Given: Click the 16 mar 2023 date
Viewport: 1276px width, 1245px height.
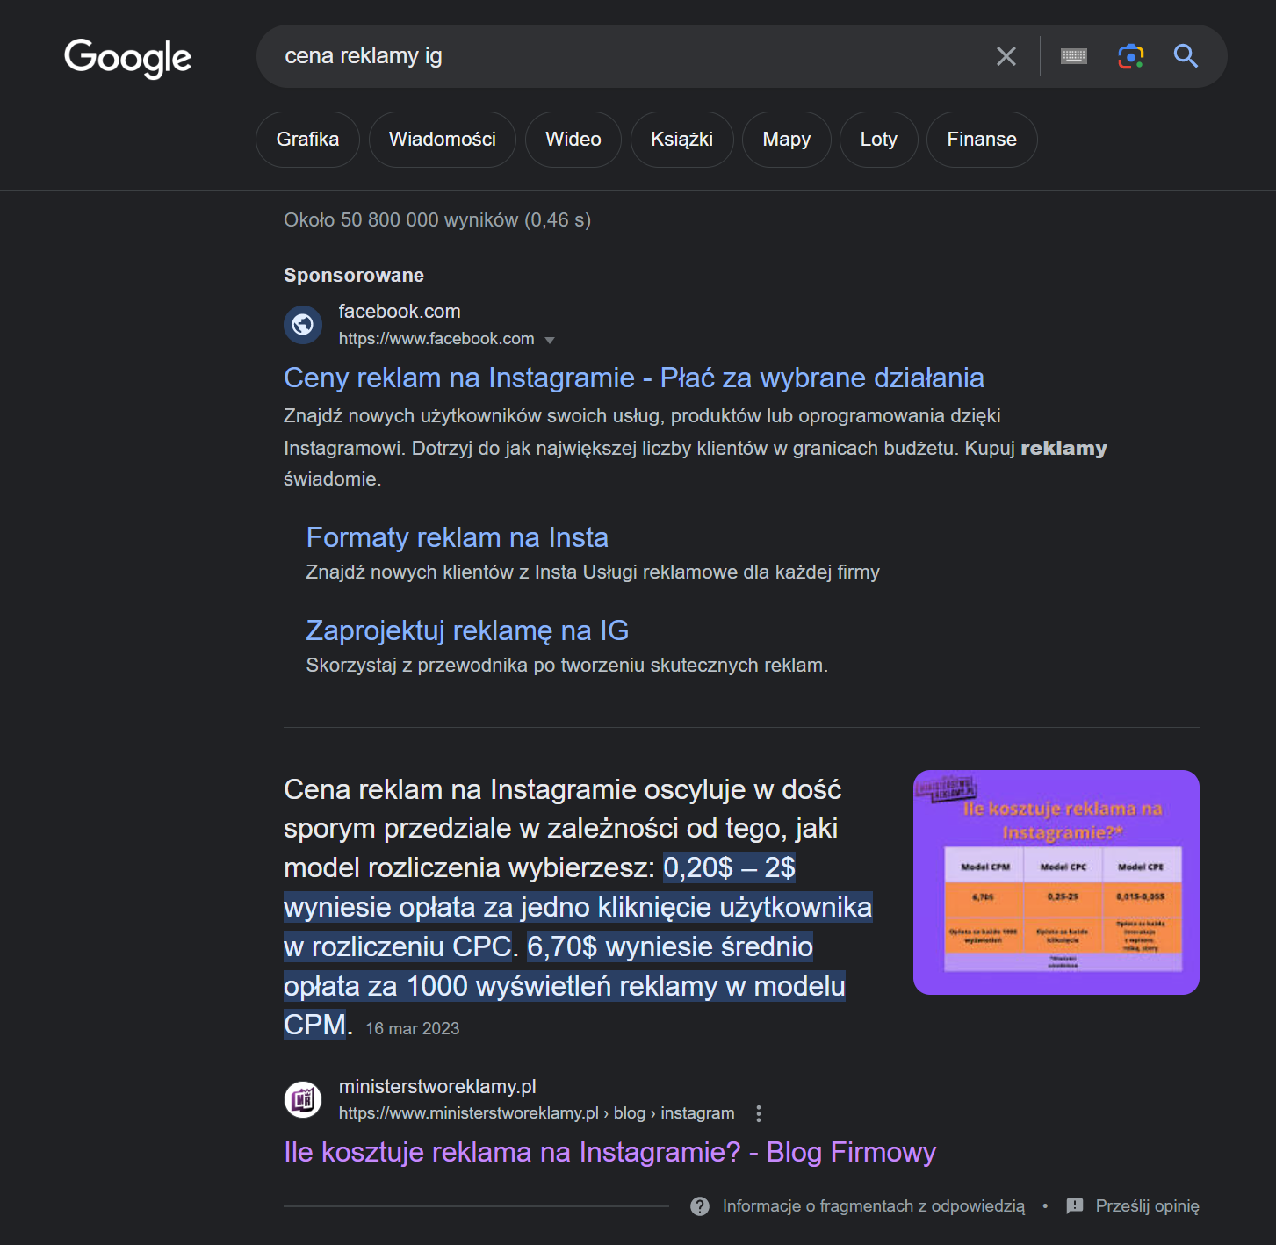Looking at the screenshot, I should (x=413, y=1028).
